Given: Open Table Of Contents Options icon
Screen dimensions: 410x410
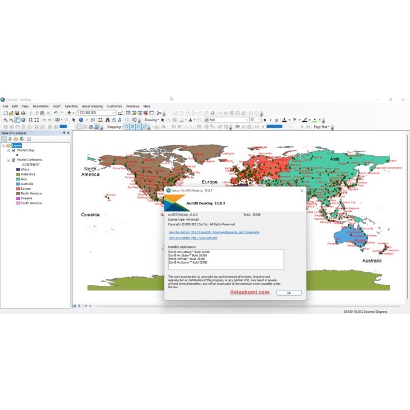Looking at the screenshot, I should (29, 139).
